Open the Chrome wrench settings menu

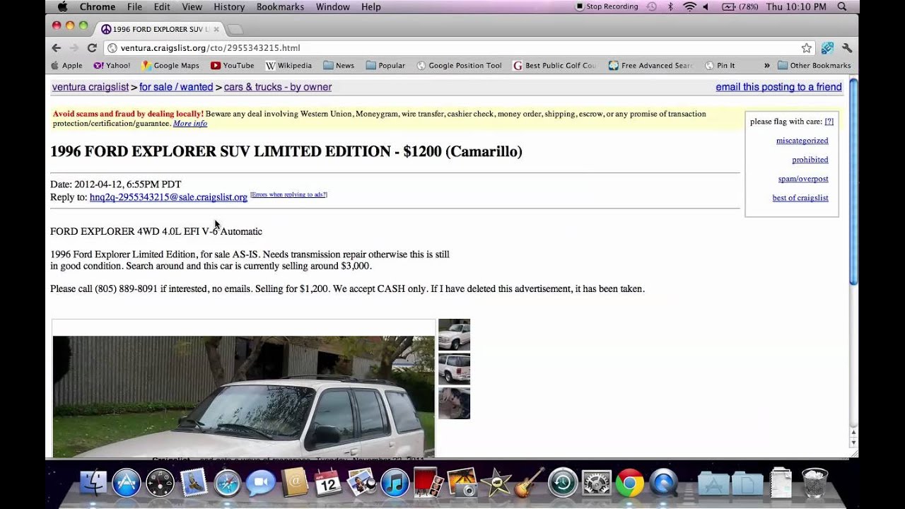click(x=847, y=48)
